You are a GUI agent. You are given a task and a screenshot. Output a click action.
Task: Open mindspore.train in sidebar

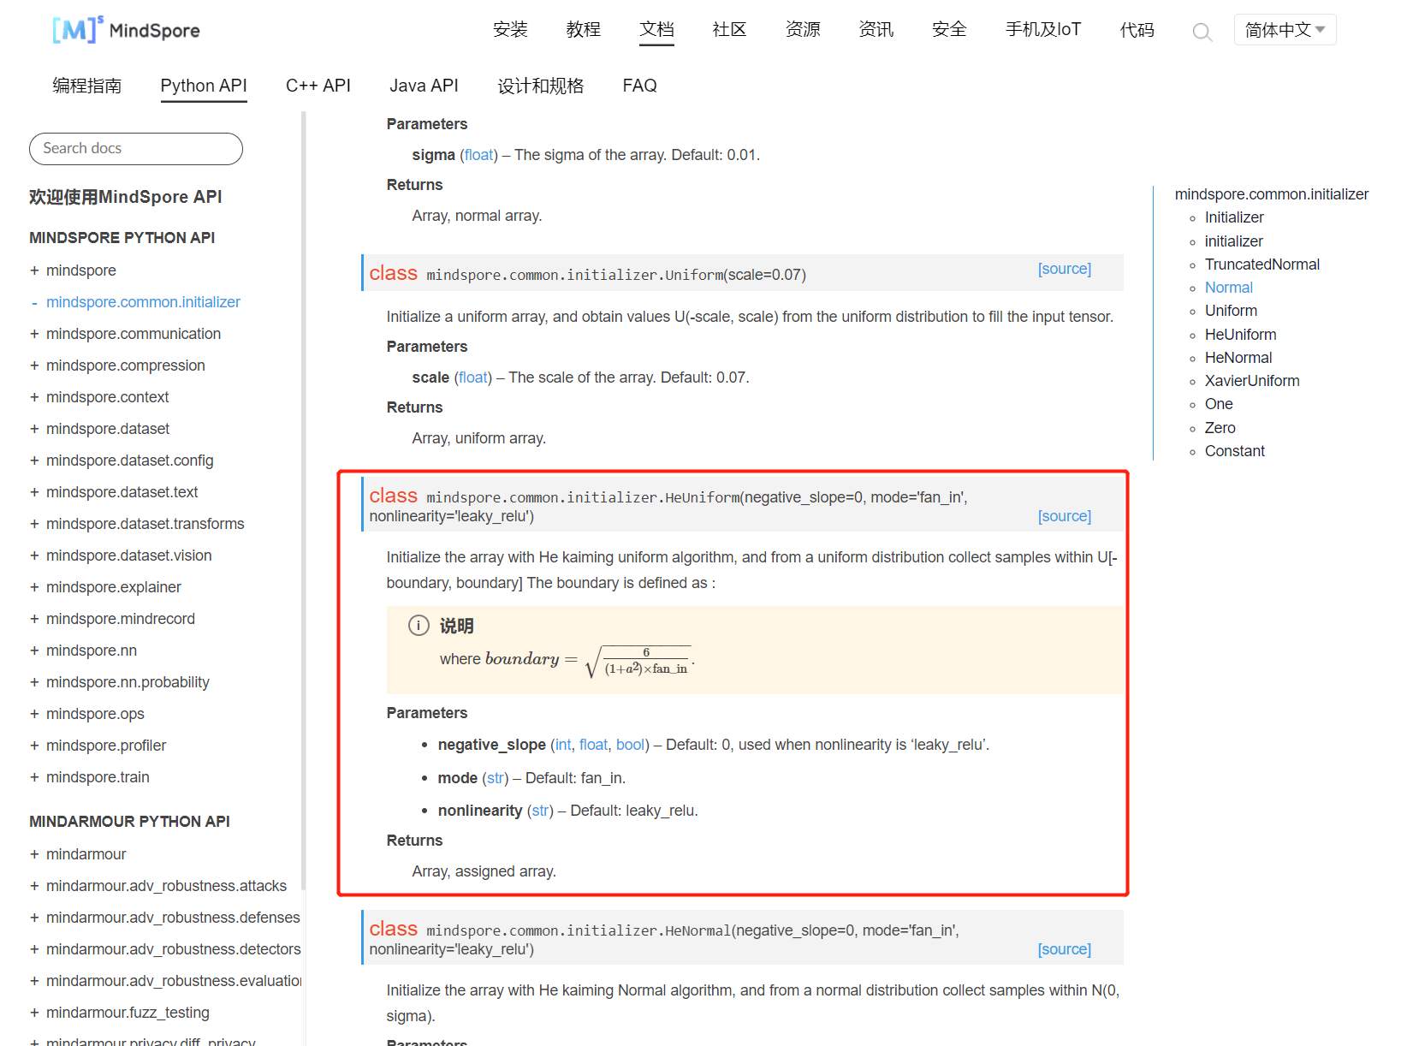point(98,777)
